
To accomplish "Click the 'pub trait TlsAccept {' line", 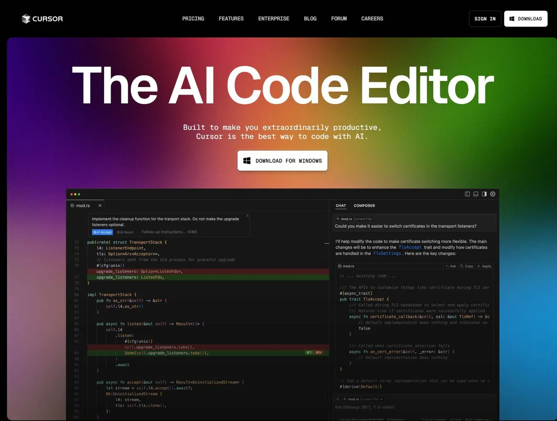I will 364,299.
